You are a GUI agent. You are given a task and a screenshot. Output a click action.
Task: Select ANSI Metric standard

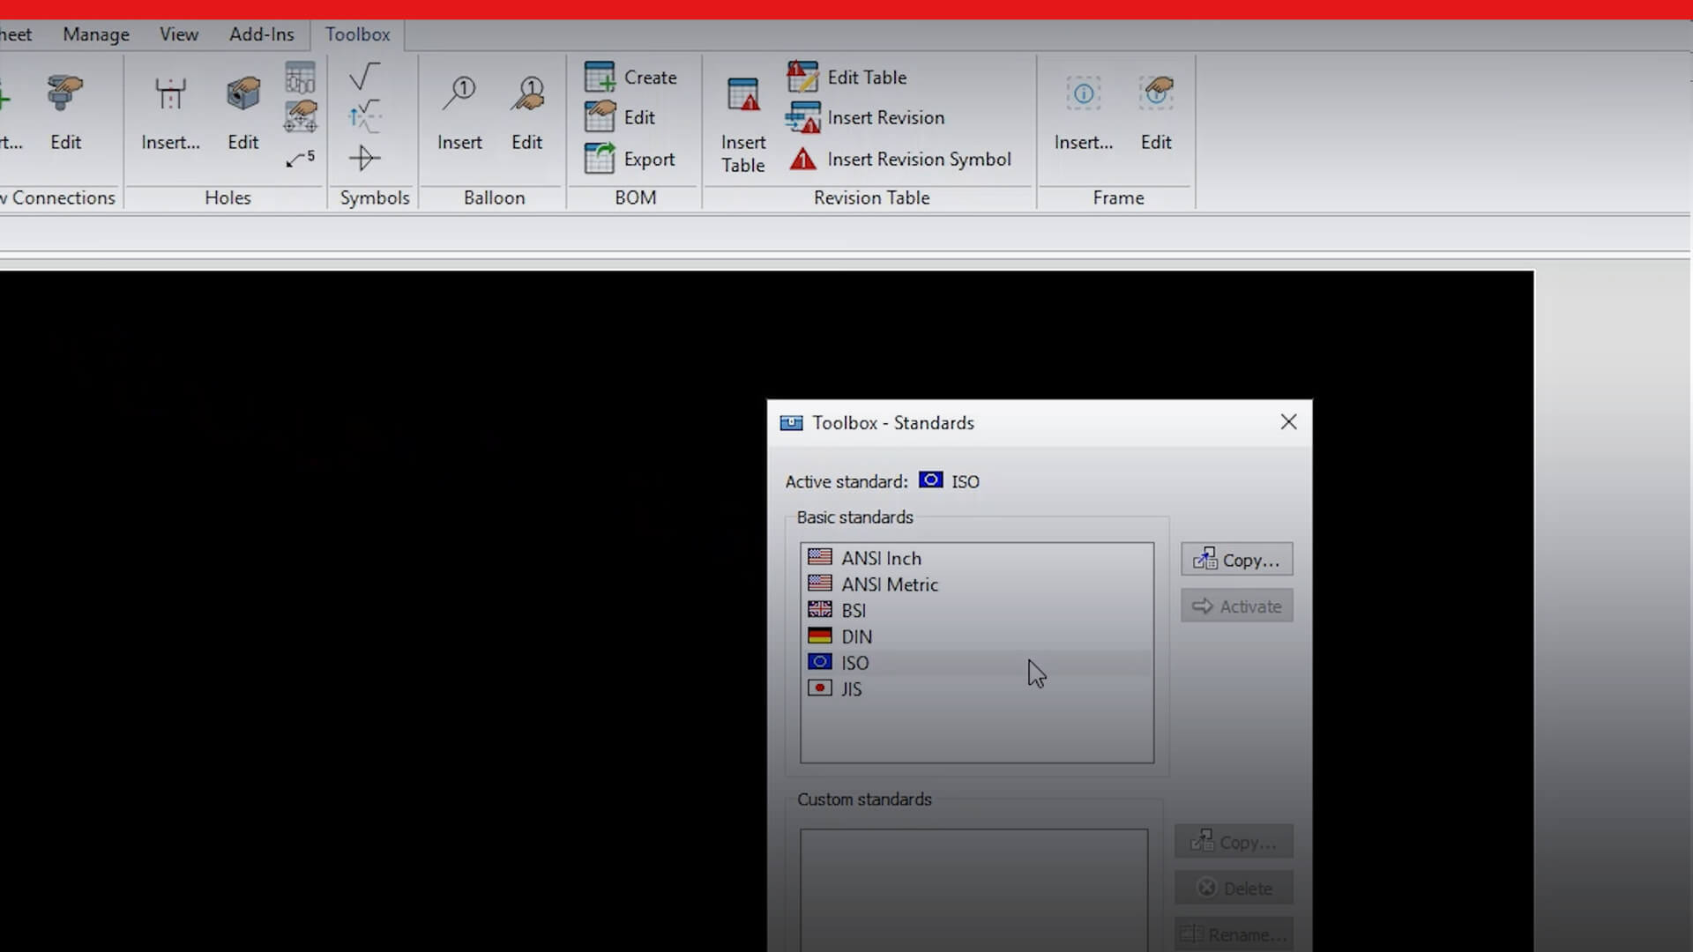[977, 584]
